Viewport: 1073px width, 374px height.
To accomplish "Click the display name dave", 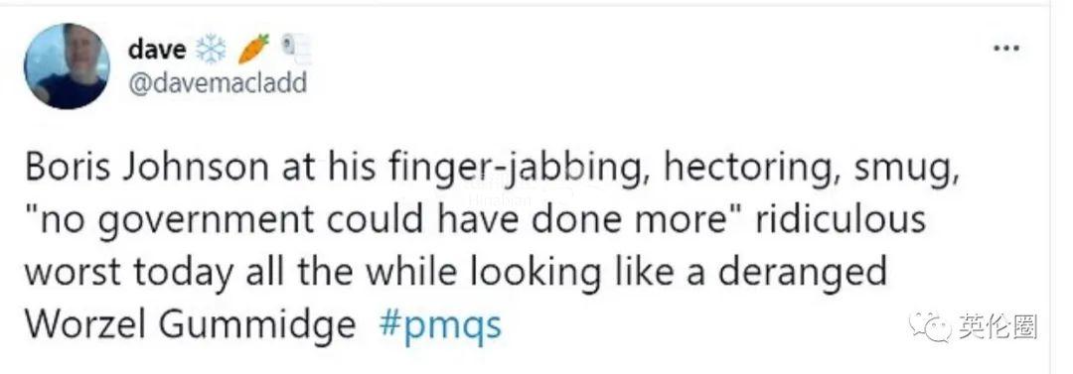I will pyautogui.click(x=157, y=50).
